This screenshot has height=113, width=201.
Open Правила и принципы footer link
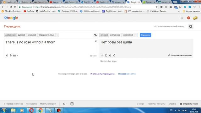[156, 104]
